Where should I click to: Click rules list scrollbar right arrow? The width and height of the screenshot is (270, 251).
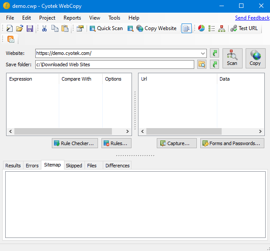tap(128, 131)
